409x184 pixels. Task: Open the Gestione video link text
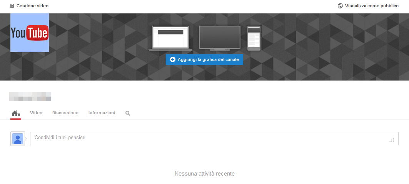tap(32, 6)
